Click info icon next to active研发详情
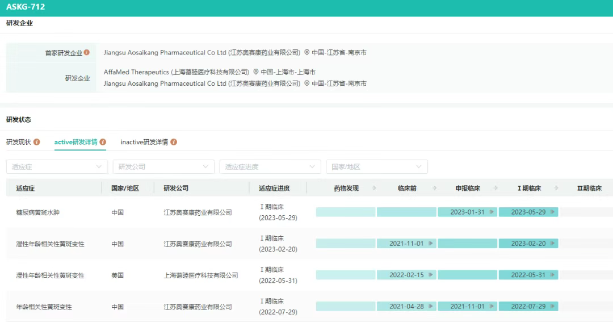The image size is (613, 322). [x=103, y=142]
